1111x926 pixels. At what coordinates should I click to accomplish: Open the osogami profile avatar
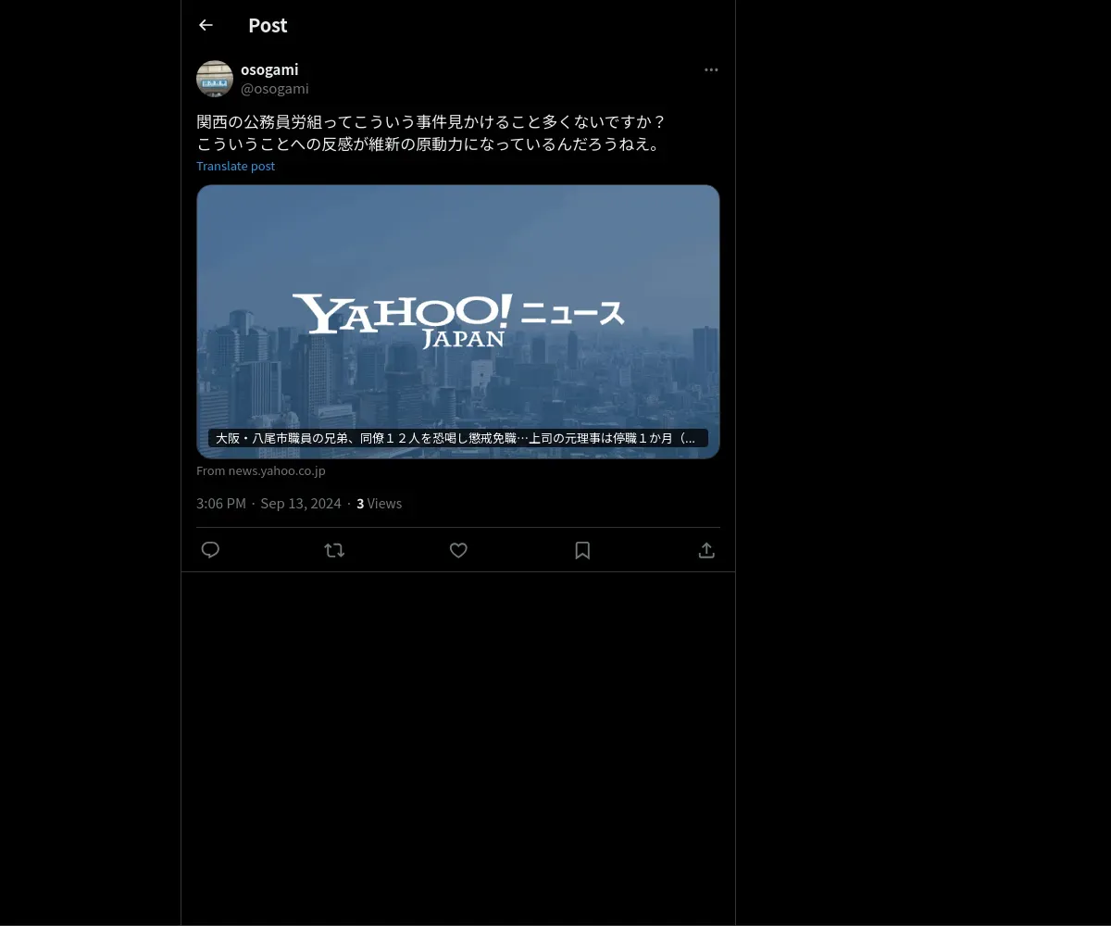point(215,79)
